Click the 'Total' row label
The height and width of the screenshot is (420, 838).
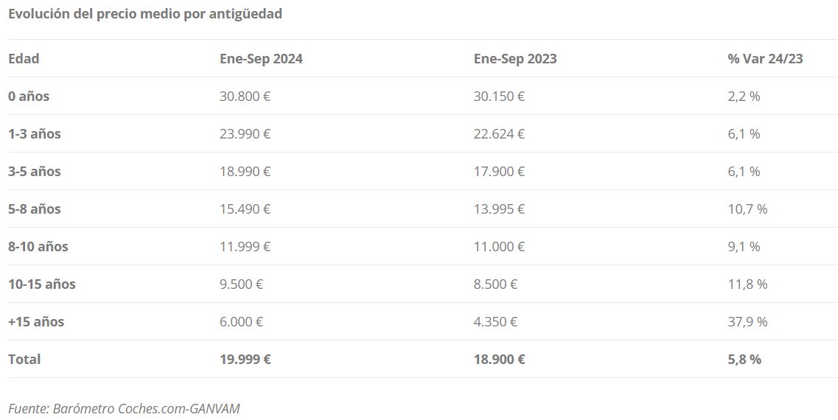(24, 359)
